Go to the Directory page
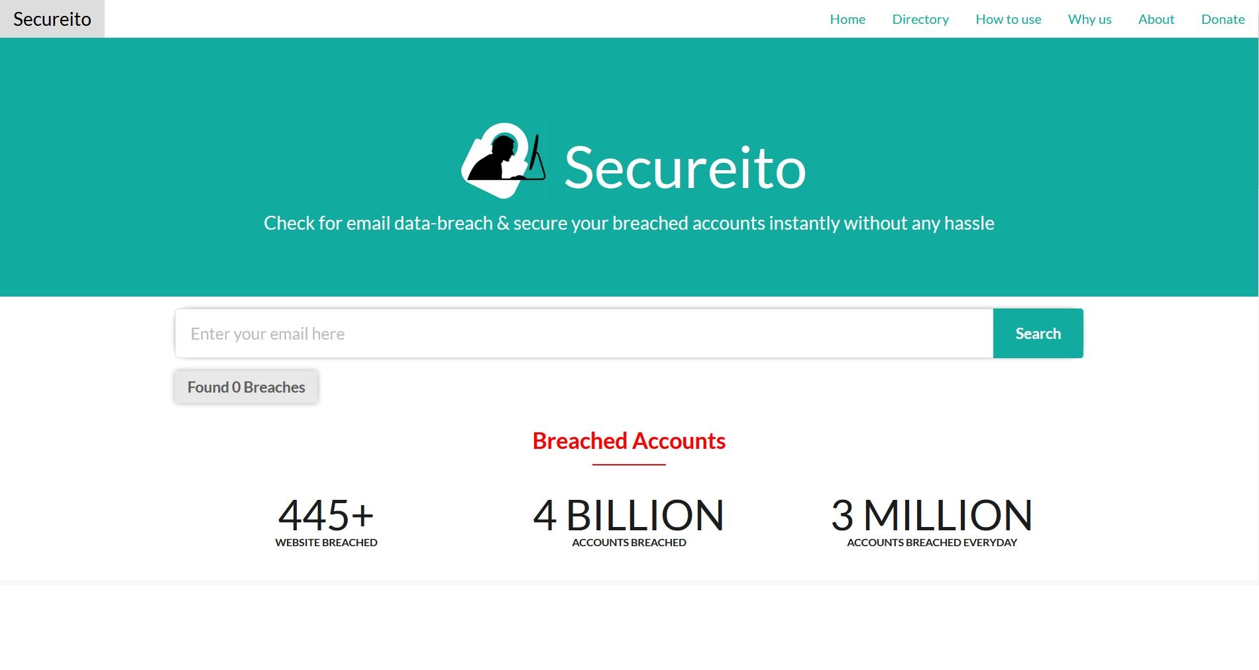 coord(920,19)
